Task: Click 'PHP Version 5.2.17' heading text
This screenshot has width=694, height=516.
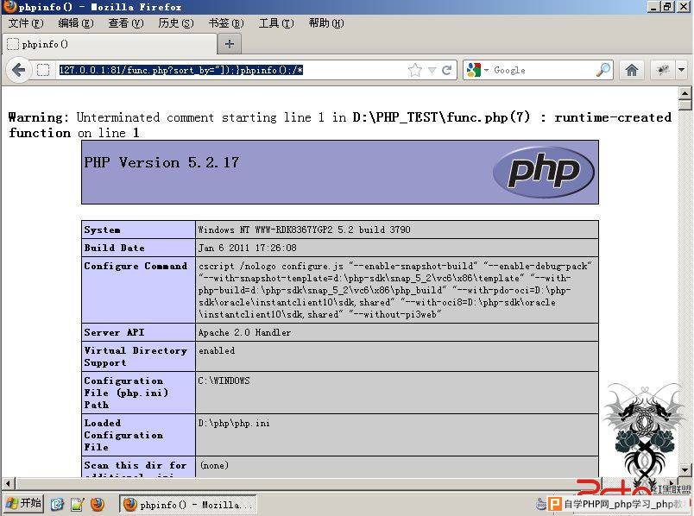Action: pos(161,162)
